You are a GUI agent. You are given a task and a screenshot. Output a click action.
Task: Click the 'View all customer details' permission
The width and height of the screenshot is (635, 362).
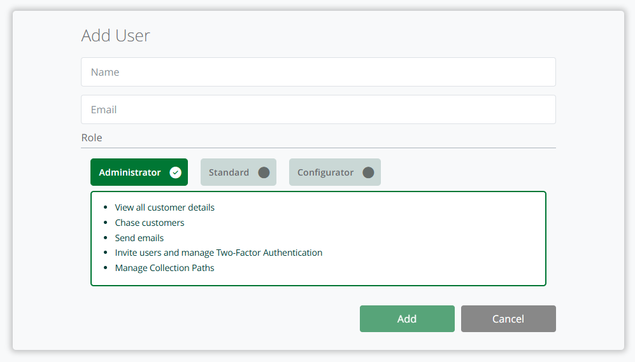coord(164,207)
